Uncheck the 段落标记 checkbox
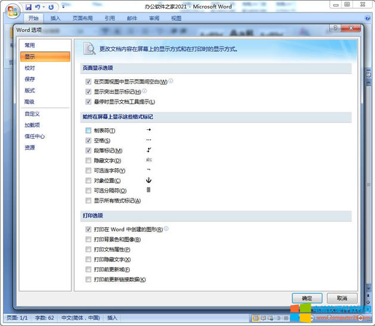Image resolution: width=375 pixels, height=326 pixels. (88, 151)
